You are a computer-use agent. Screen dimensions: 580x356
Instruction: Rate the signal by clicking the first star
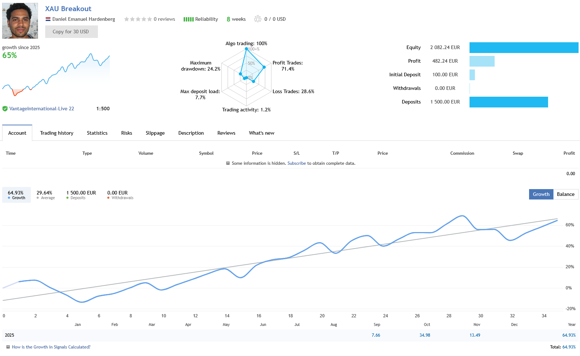click(x=126, y=19)
